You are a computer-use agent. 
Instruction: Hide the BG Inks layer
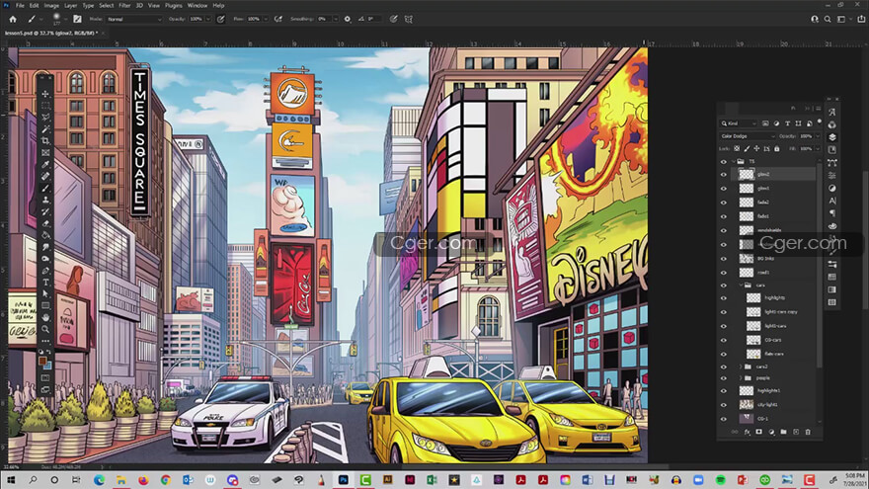click(x=723, y=259)
